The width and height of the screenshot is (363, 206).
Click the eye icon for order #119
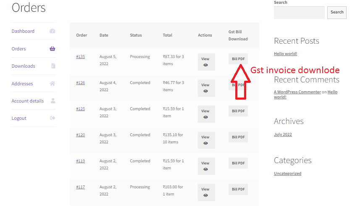pos(205,169)
